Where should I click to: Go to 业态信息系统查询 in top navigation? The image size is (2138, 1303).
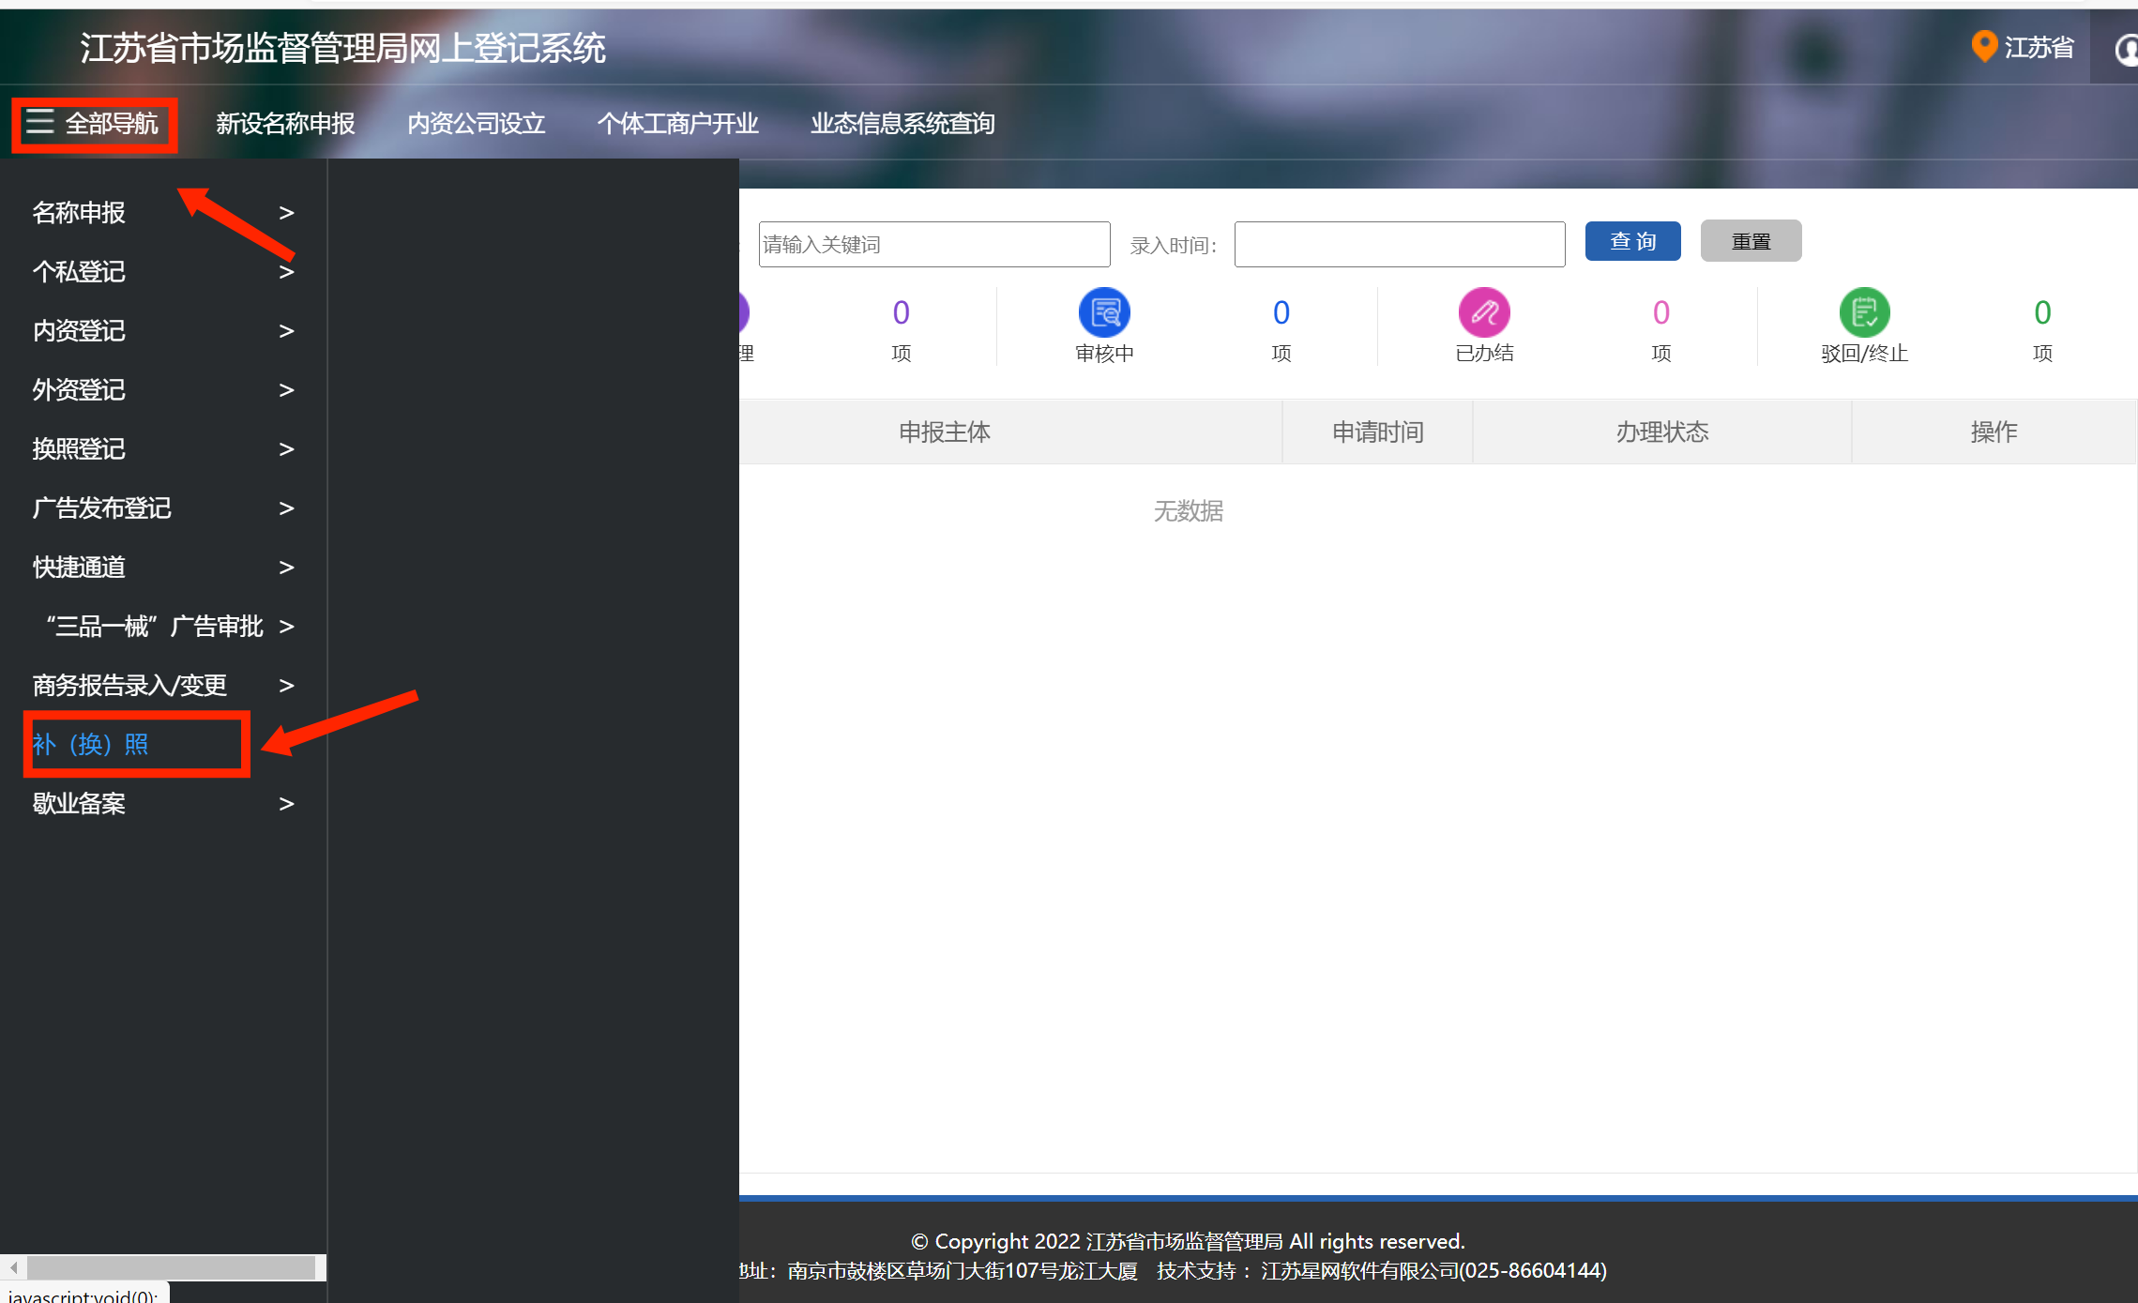[x=902, y=123]
